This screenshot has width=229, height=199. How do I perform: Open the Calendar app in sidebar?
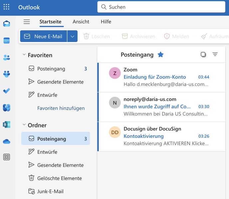[7, 41]
